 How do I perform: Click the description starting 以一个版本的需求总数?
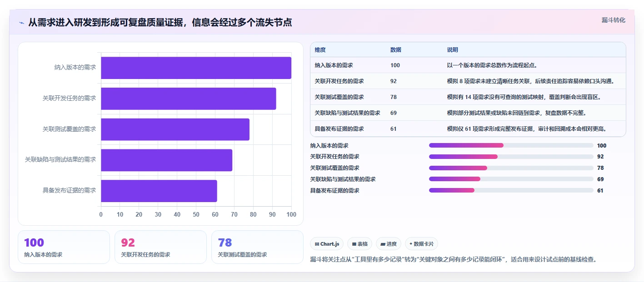[x=492, y=65]
